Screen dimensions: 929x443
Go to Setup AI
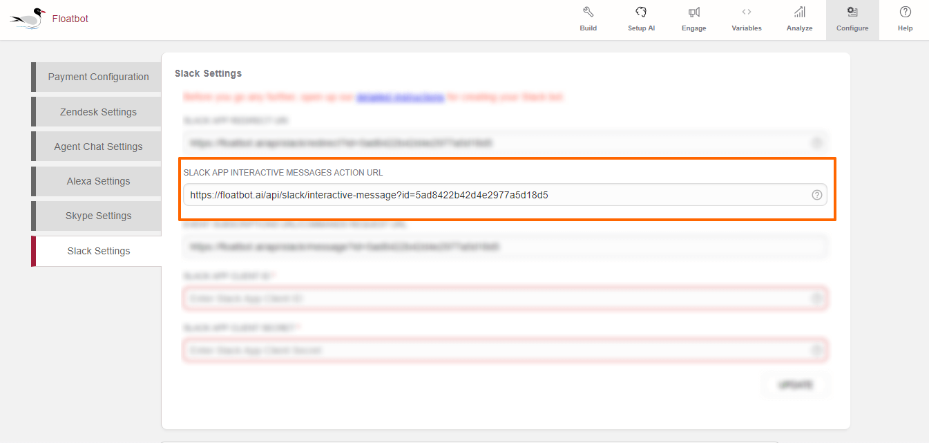coord(641,19)
